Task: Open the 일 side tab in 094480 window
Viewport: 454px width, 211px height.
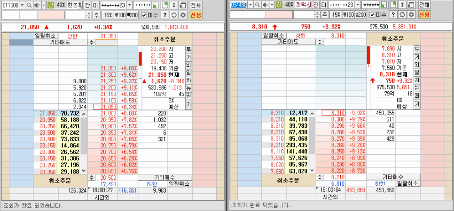Action: 417,73
